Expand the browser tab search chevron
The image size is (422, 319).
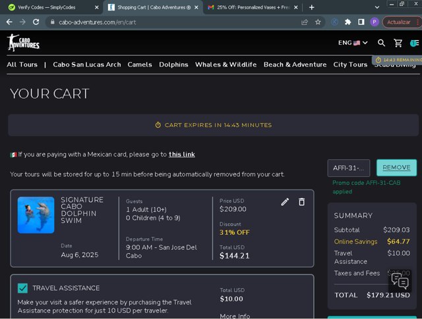(x=377, y=7)
